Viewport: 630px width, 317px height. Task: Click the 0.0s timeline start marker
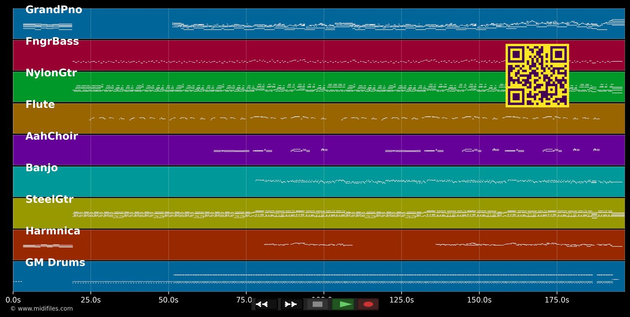pos(13,300)
